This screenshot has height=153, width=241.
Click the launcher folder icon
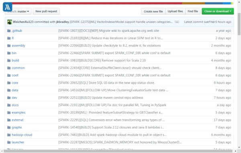coord(9,142)
